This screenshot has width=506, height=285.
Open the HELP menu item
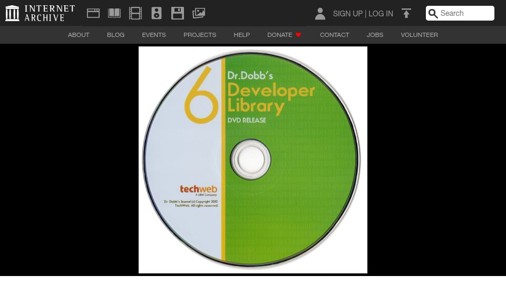(x=242, y=35)
